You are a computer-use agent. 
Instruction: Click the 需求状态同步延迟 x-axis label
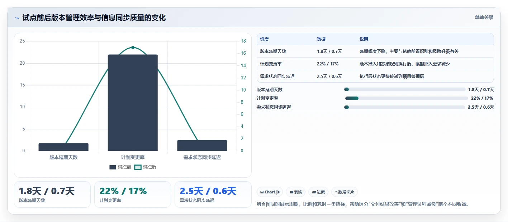coord(202,157)
